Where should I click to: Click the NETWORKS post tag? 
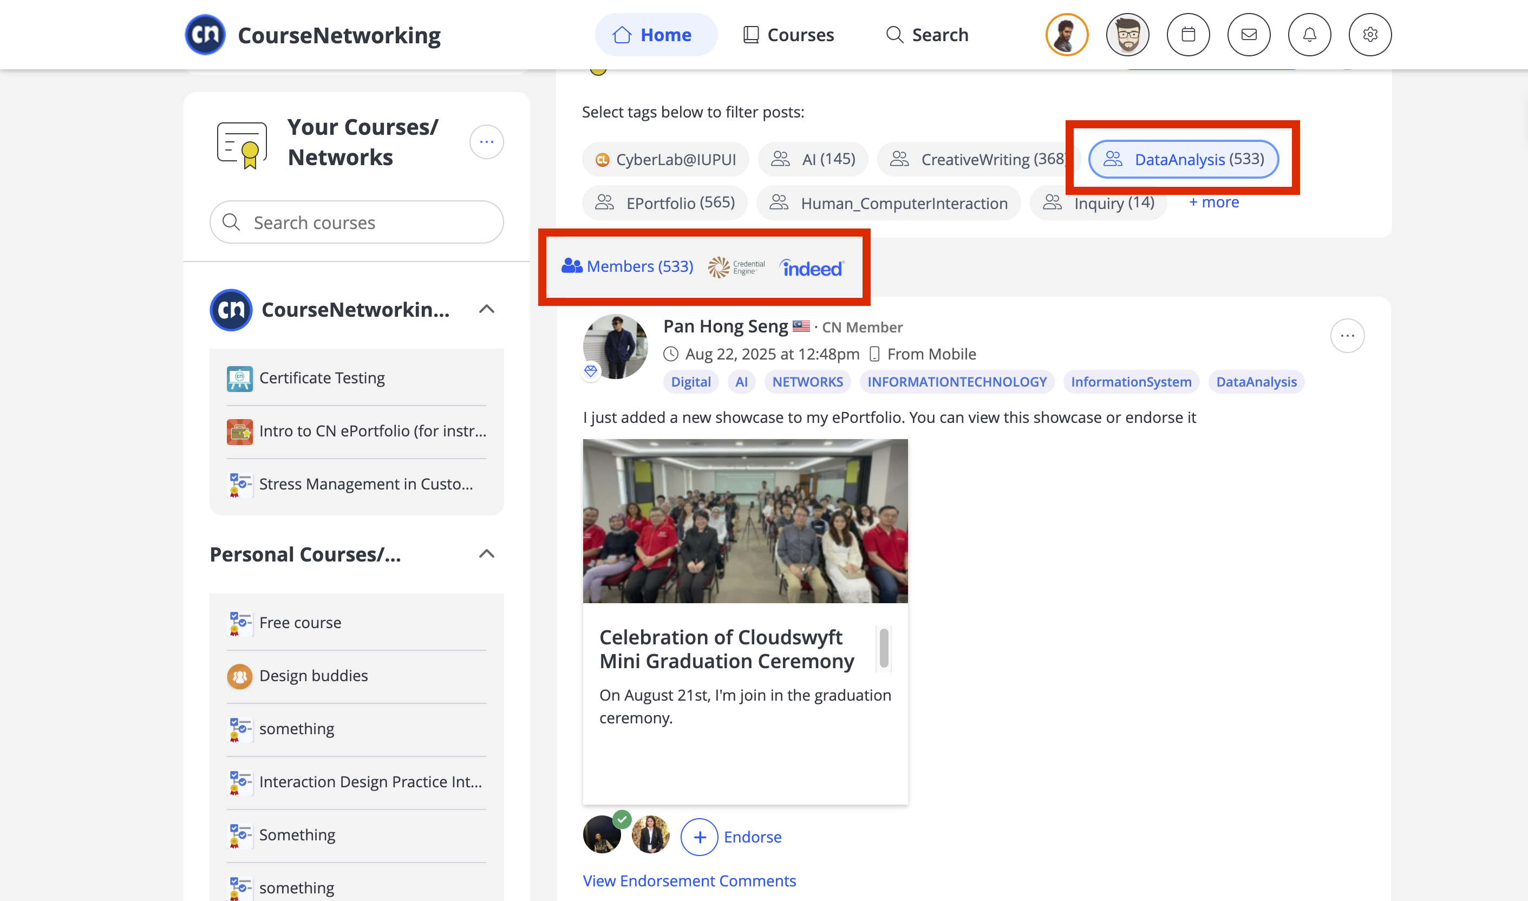coord(807,382)
